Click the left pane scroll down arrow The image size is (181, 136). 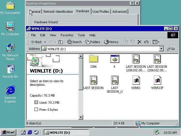81,117
